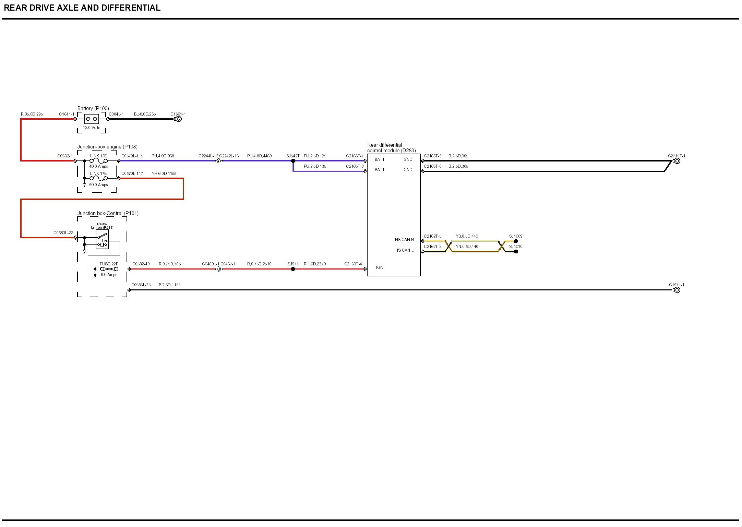
Task: Click the Junction box-Central (P101) label
Action: pyautogui.click(x=108, y=213)
